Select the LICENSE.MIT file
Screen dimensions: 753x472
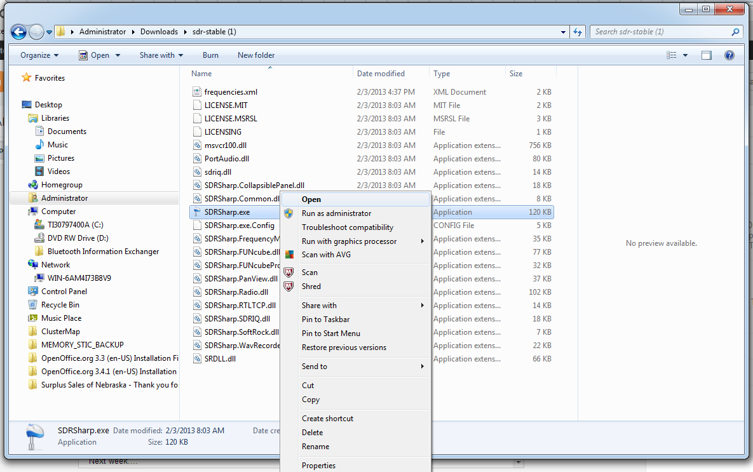(226, 105)
